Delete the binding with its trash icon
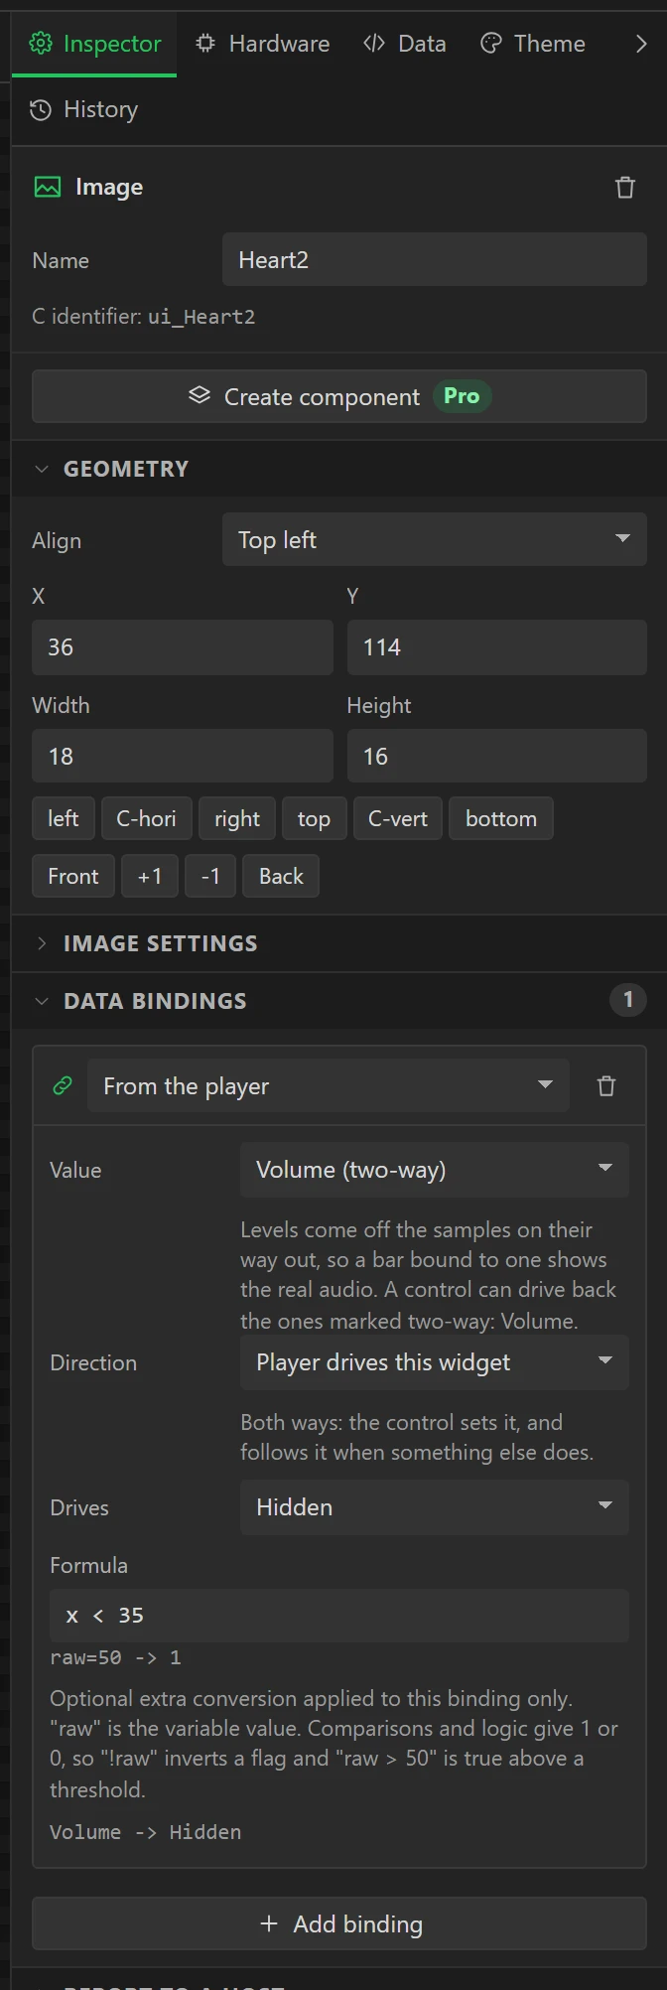667x1990 pixels. coord(606,1085)
